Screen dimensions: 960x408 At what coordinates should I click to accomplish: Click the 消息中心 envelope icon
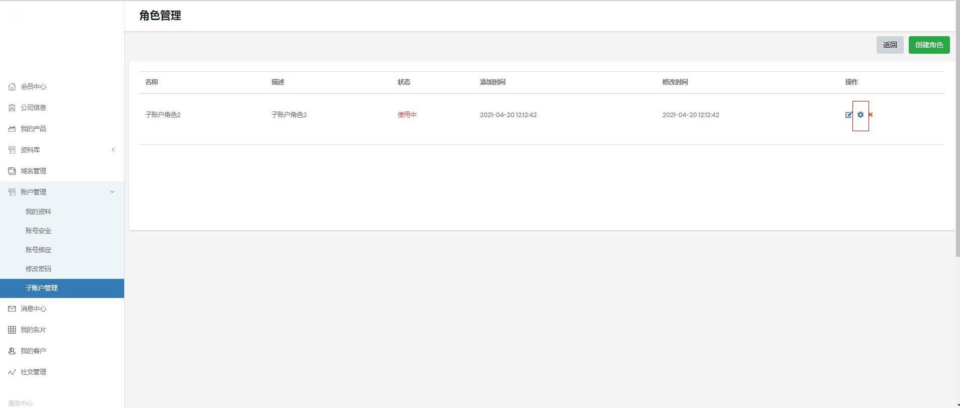pos(12,309)
